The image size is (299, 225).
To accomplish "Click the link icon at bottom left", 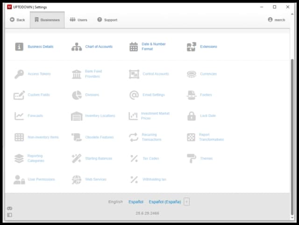I will (x=9, y=208).
